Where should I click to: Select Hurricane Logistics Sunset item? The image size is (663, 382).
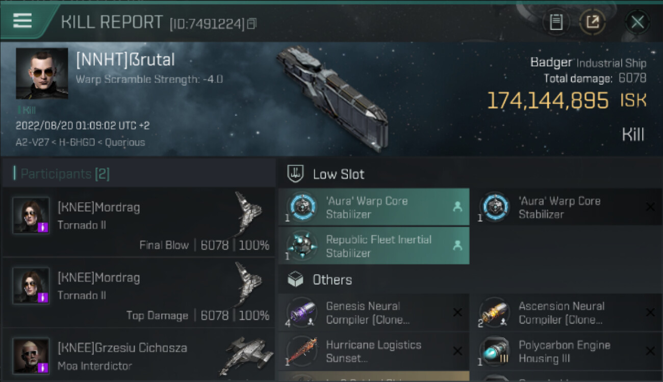pos(373,351)
